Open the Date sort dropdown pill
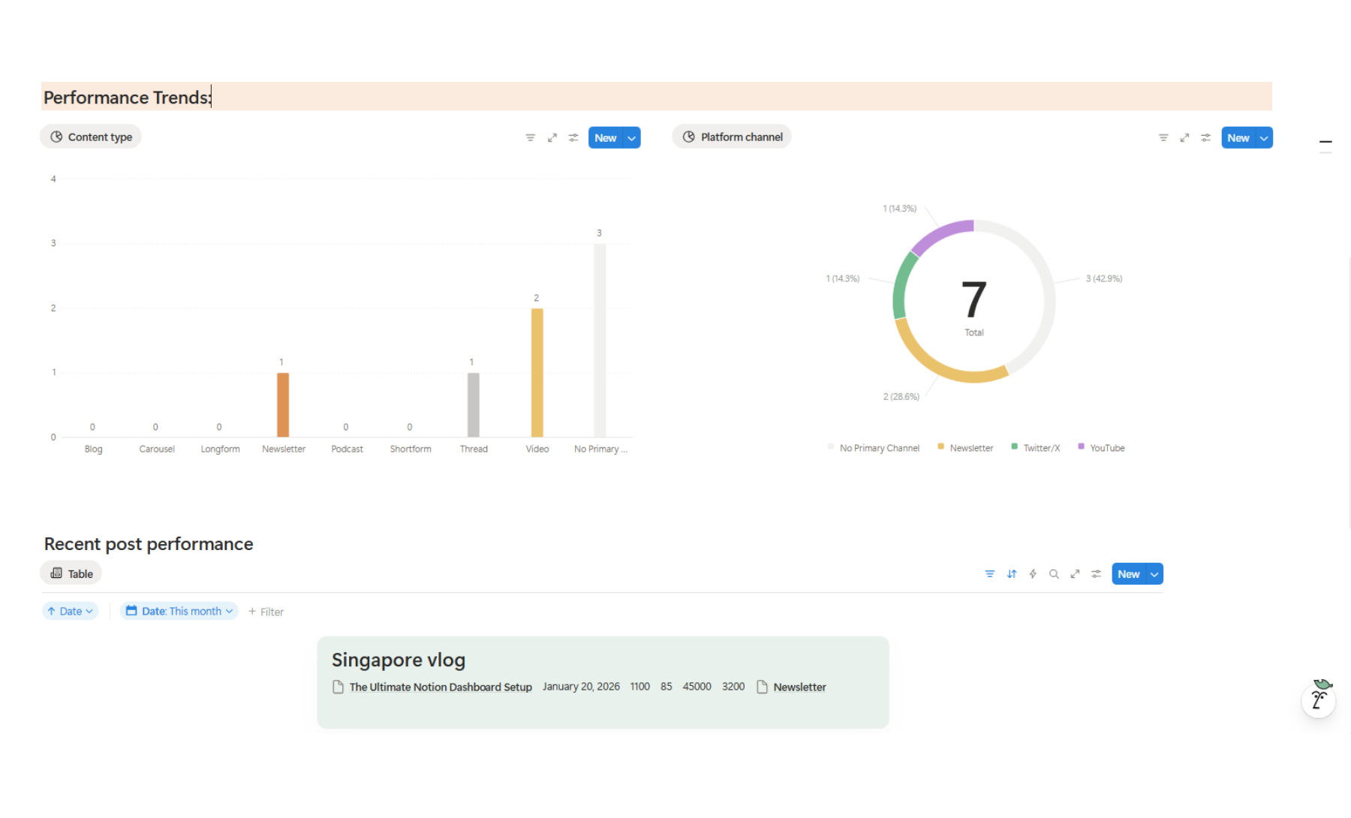The image size is (1351, 818). (71, 612)
